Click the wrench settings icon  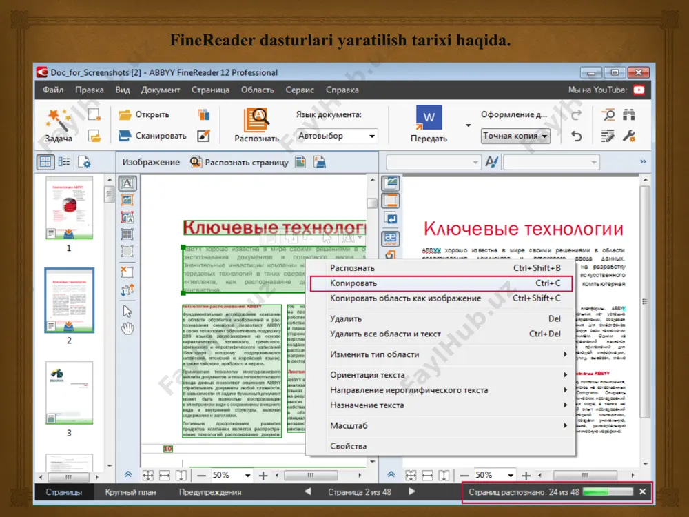629,136
